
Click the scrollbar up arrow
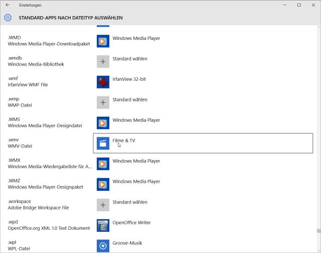[x=319, y=27]
